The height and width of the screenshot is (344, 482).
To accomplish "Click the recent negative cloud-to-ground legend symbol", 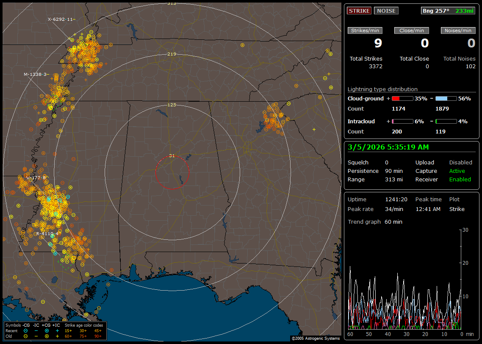I will [x=25, y=330].
